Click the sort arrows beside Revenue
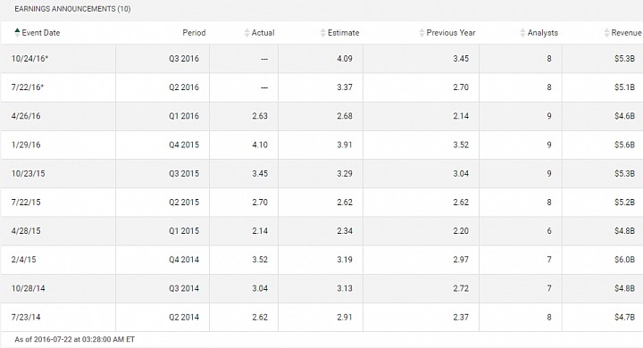This screenshot has height=348, width=643. click(606, 33)
